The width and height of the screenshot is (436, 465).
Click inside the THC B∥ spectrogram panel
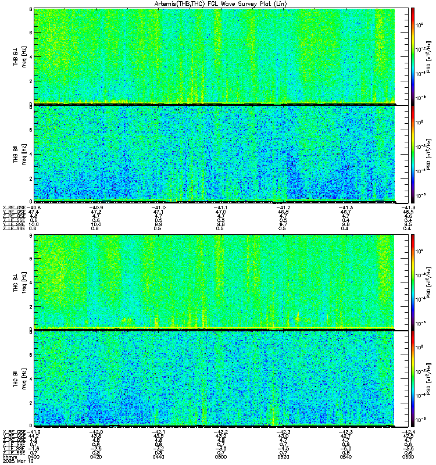tap(214, 379)
